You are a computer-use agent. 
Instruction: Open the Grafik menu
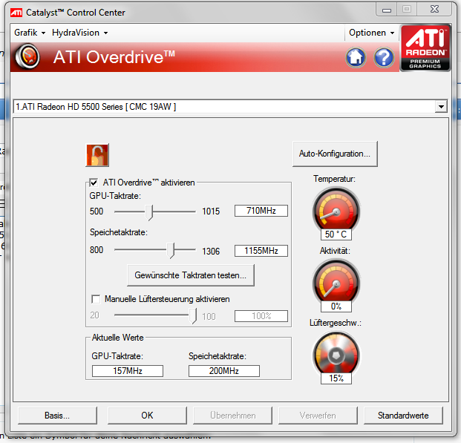[x=30, y=33]
